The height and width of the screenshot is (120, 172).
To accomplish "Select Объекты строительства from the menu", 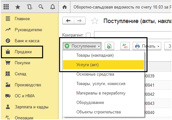I will [103, 112].
